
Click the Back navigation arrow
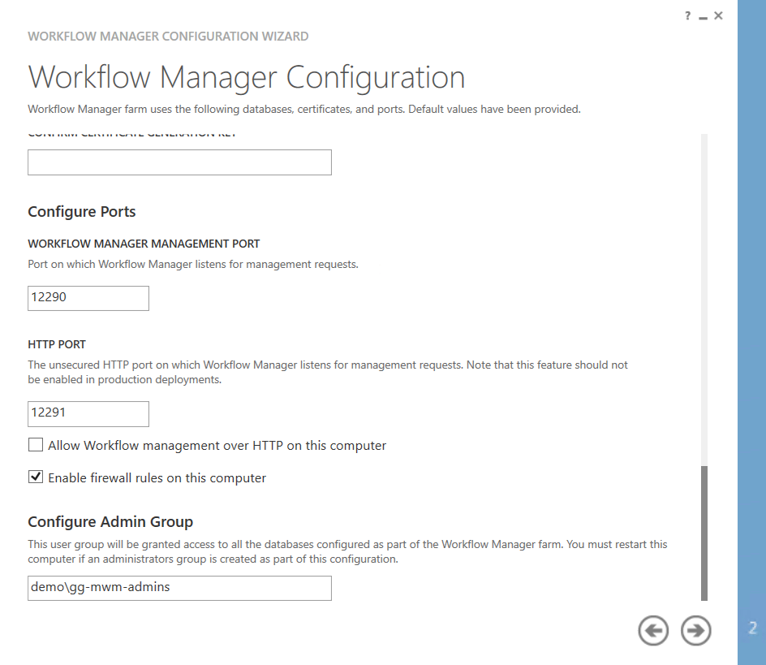click(653, 630)
